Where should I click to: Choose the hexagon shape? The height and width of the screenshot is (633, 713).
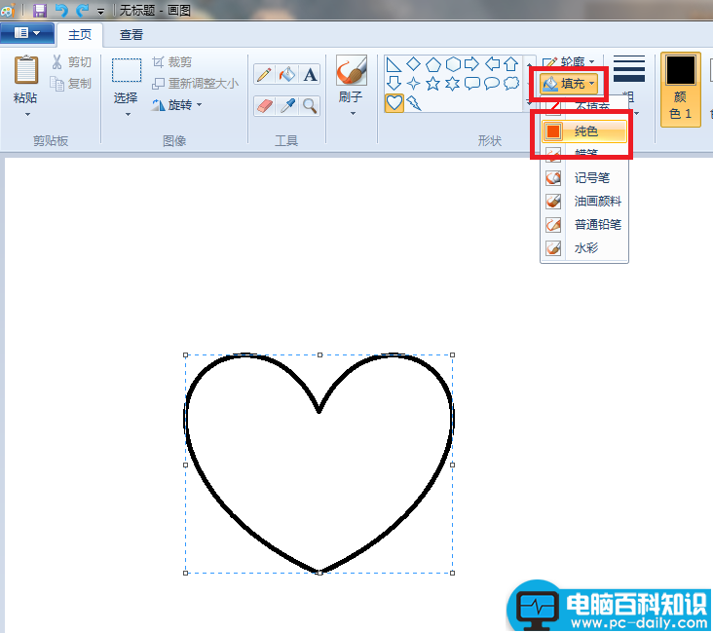(453, 64)
